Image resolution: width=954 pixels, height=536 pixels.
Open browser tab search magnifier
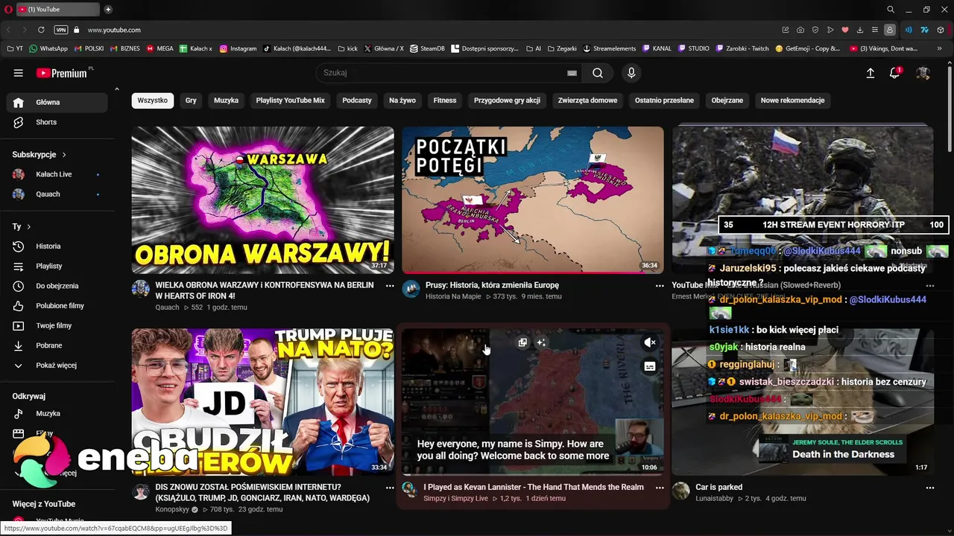point(891,10)
